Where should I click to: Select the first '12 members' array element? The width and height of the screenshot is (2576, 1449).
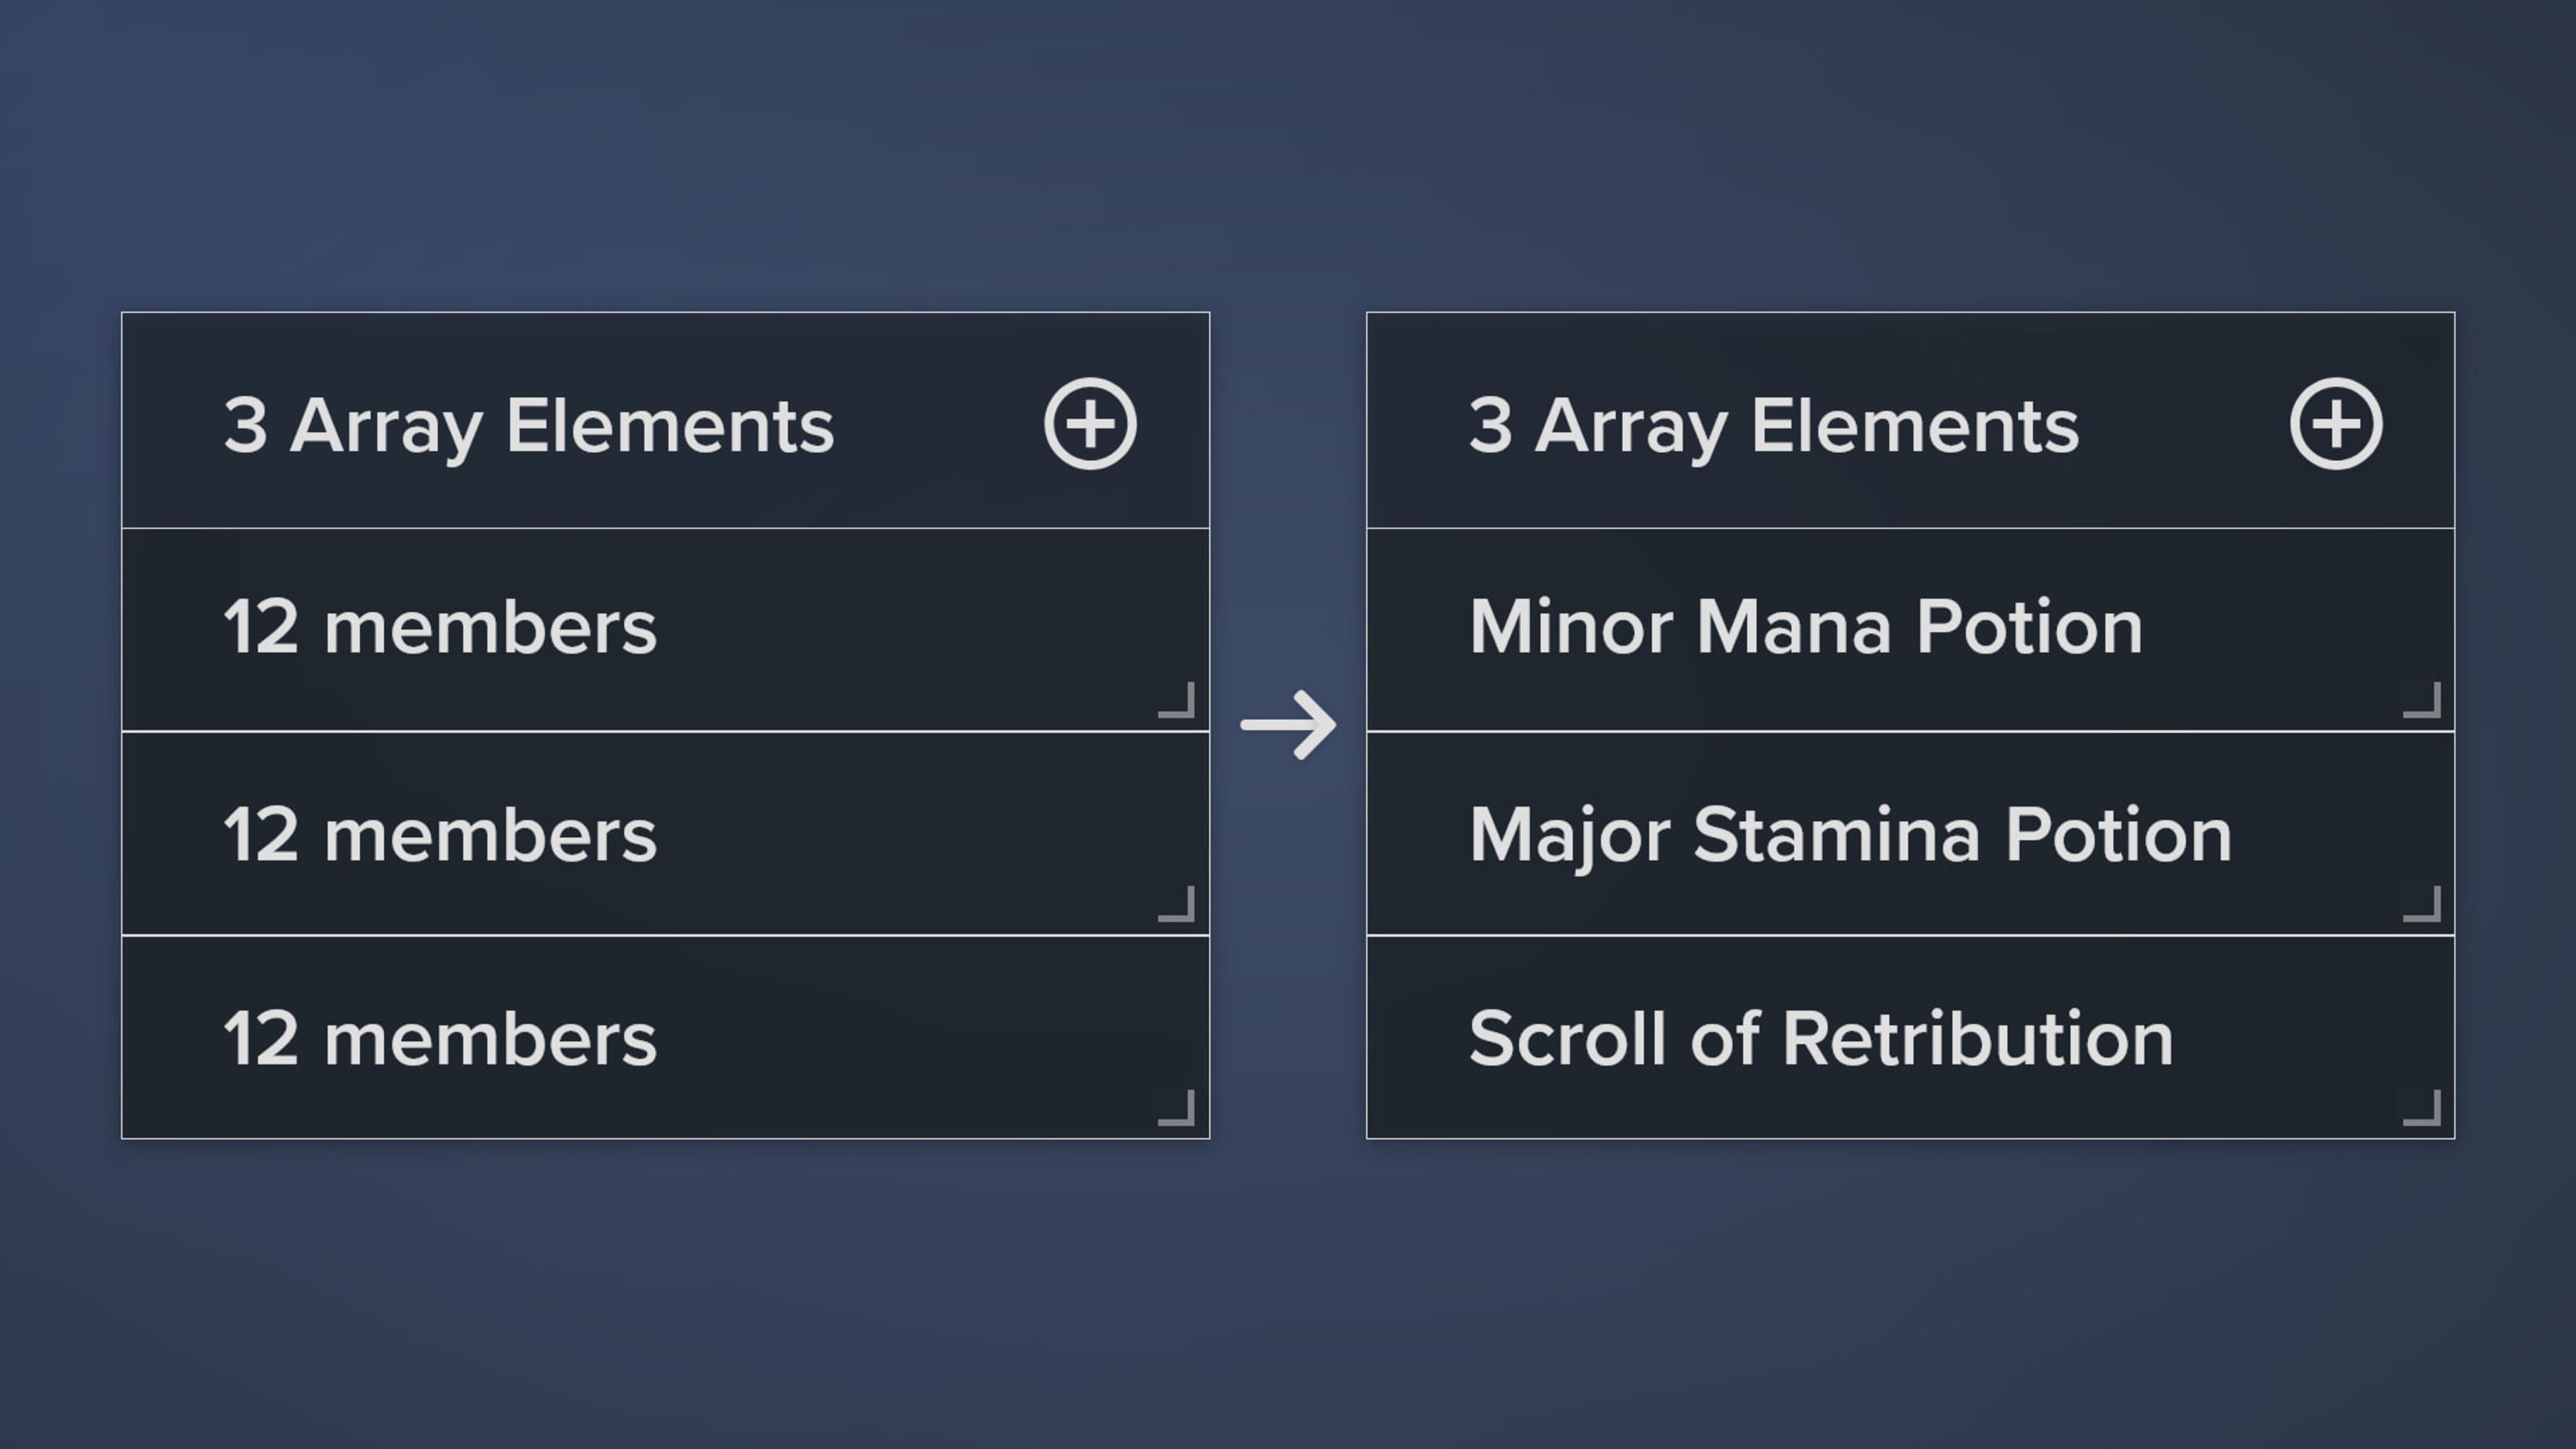point(440,628)
